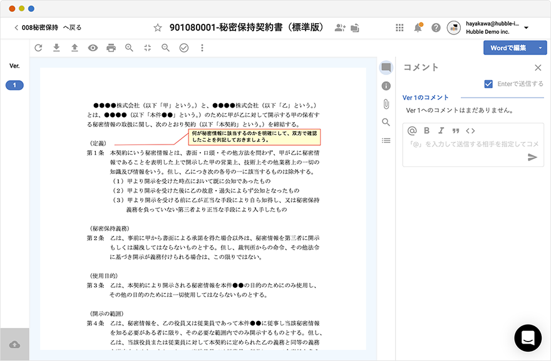Open the apps grid icon
The width and height of the screenshot is (551, 361).
click(x=399, y=28)
